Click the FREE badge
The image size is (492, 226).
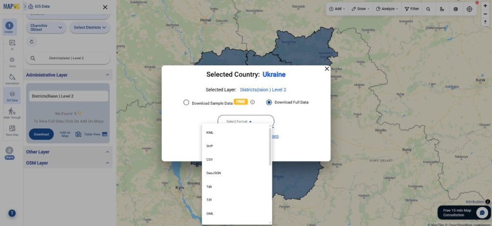[x=241, y=102]
